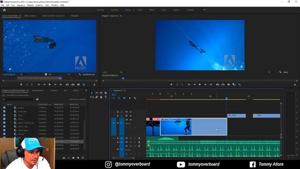Play the clip in Source monitor
Viewport: 300px width, 169px height.
[x=50, y=84]
